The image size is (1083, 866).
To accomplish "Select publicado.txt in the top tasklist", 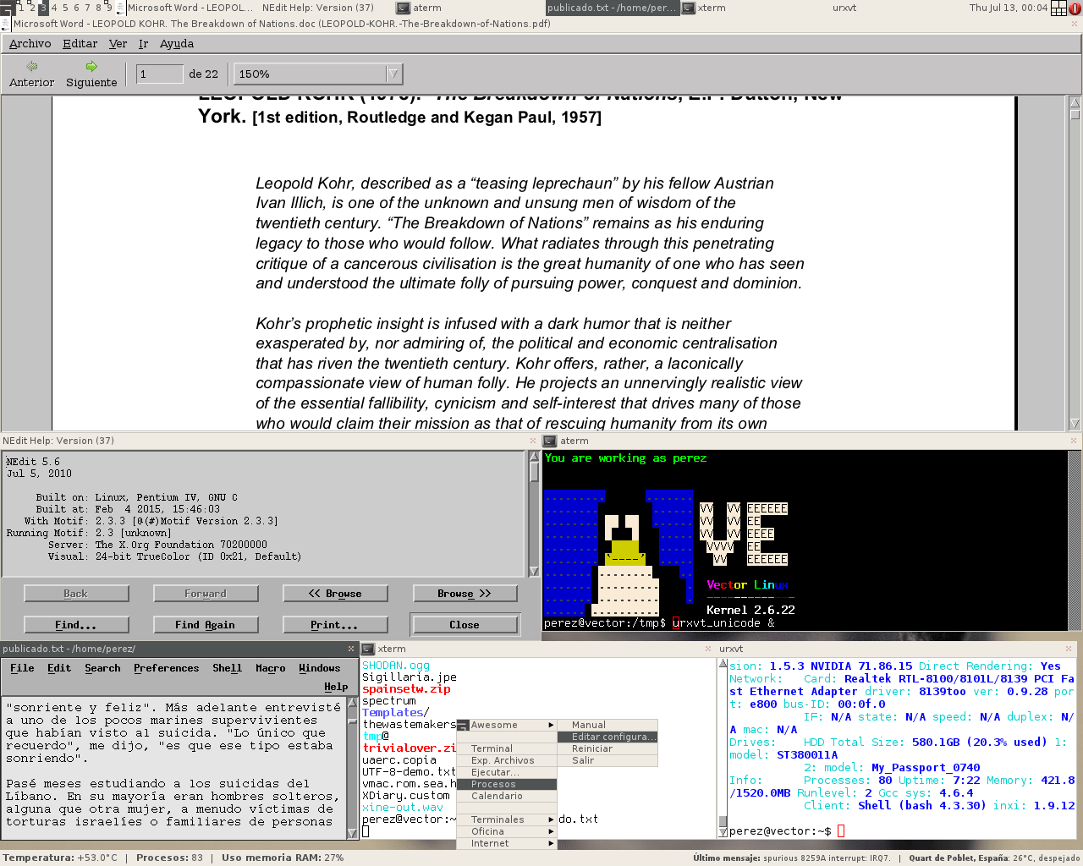I will (612, 8).
